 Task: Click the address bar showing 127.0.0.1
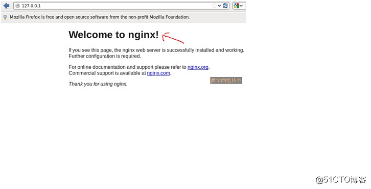pyautogui.click(x=121, y=6)
